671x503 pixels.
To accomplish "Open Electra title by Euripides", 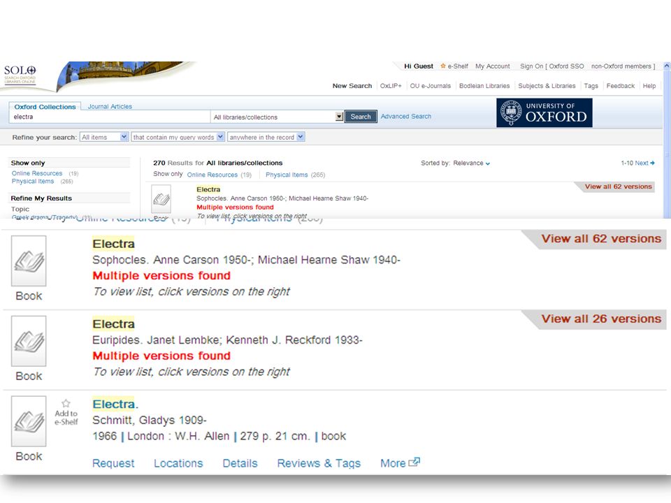I will [x=113, y=323].
